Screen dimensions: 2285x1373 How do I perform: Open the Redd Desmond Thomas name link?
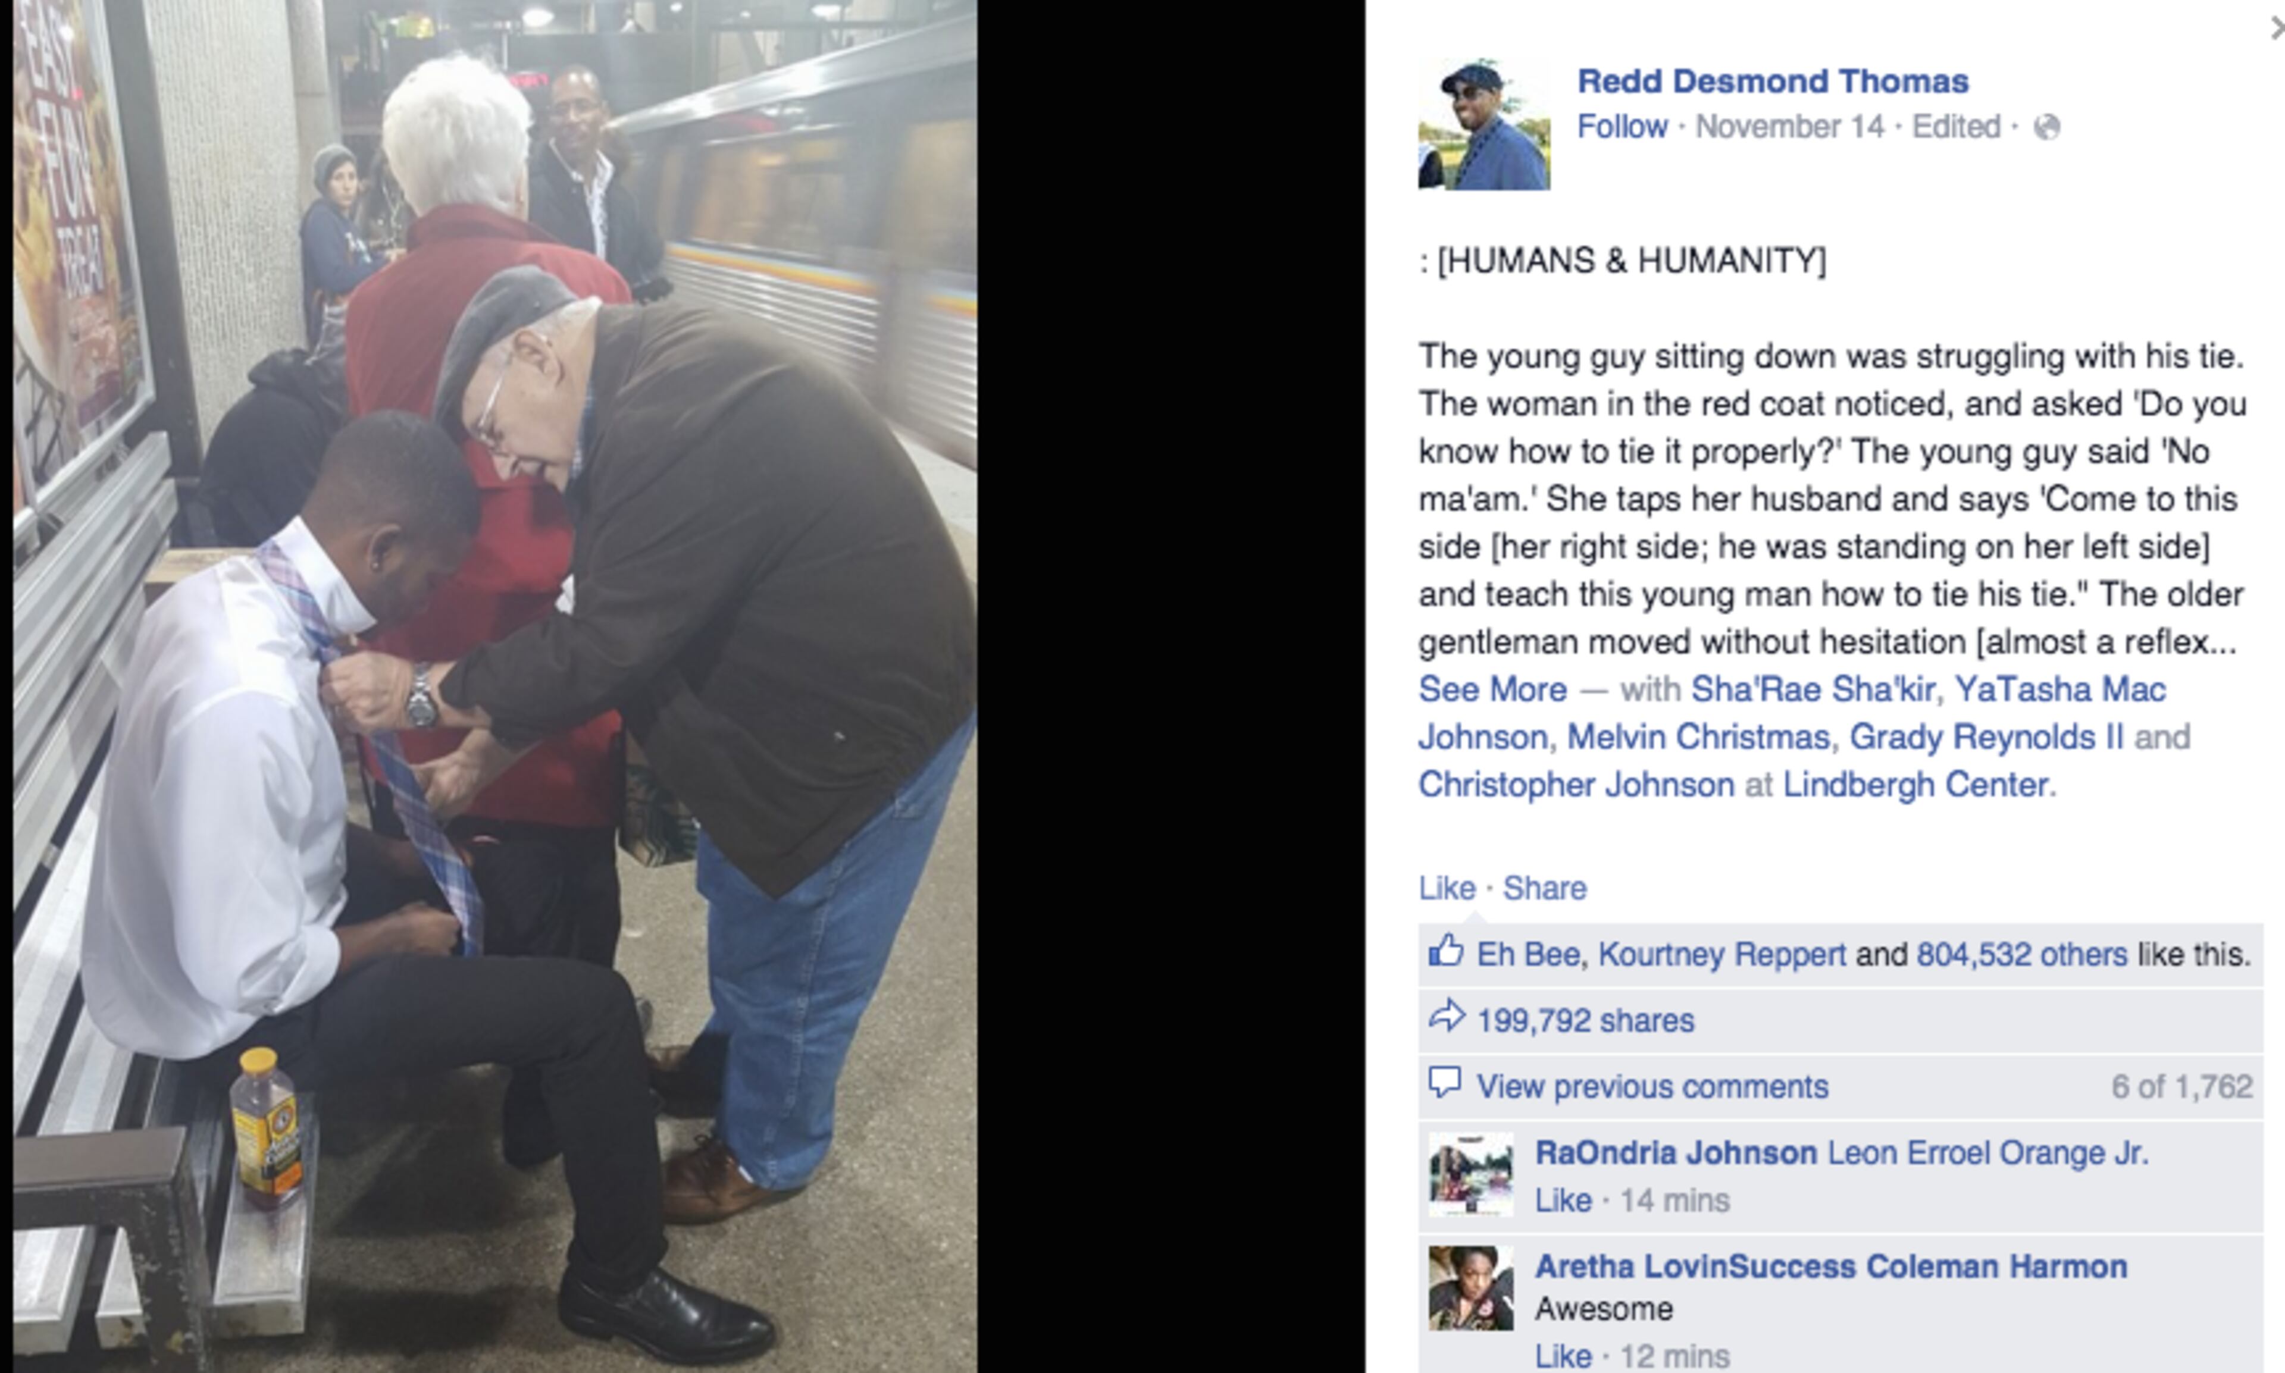coord(1772,81)
